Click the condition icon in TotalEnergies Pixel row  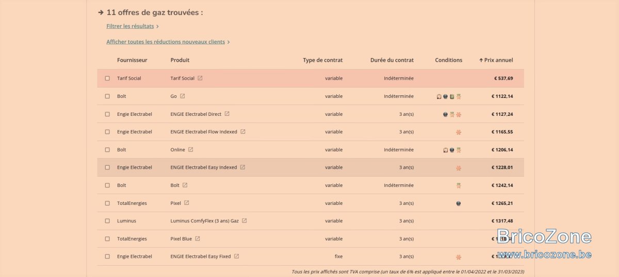459,203
